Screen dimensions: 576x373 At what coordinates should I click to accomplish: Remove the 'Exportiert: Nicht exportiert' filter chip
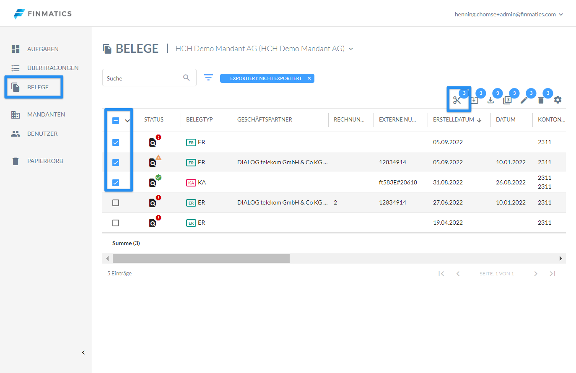309,78
